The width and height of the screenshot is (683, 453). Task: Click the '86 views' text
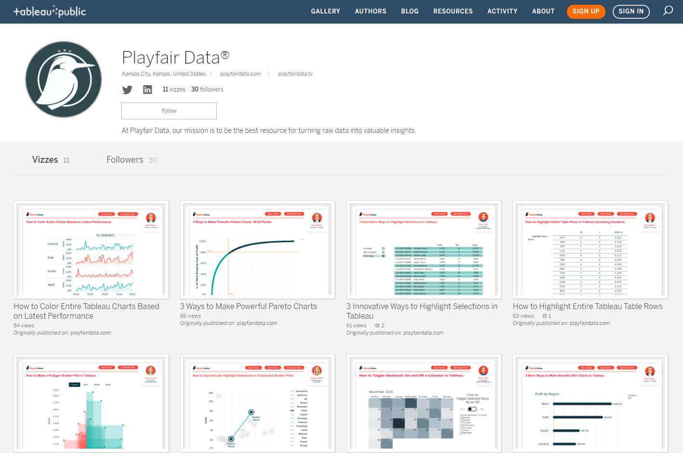pos(191,316)
